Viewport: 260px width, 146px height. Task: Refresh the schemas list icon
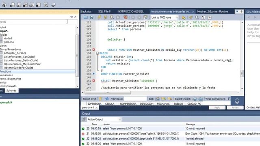pyautogui.click(x=71, y=17)
